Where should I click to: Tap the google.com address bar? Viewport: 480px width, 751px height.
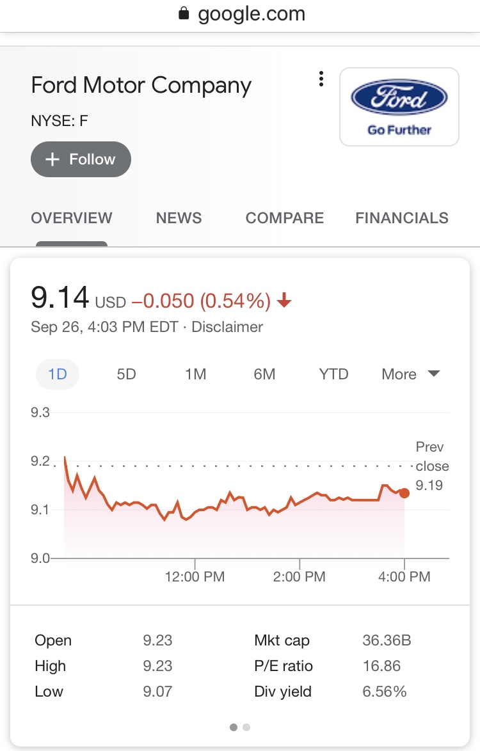251,14
